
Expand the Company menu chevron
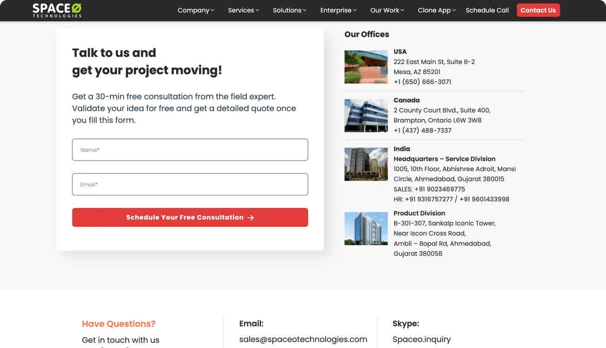click(212, 10)
